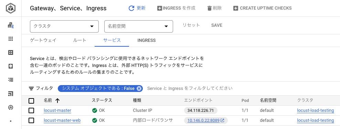
Task: Sort by 名前 column arrow
Action: pyautogui.click(x=57, y=101)
